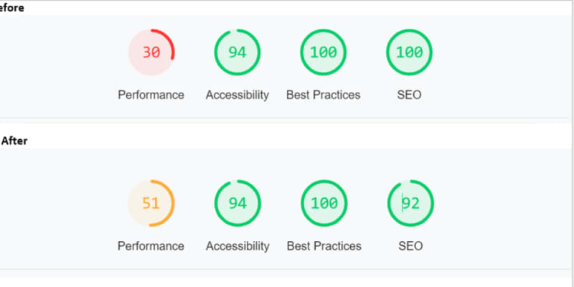574x287 pixels.
Task: Select the After SEO gauge showing 92
Action: pos(410,203)
